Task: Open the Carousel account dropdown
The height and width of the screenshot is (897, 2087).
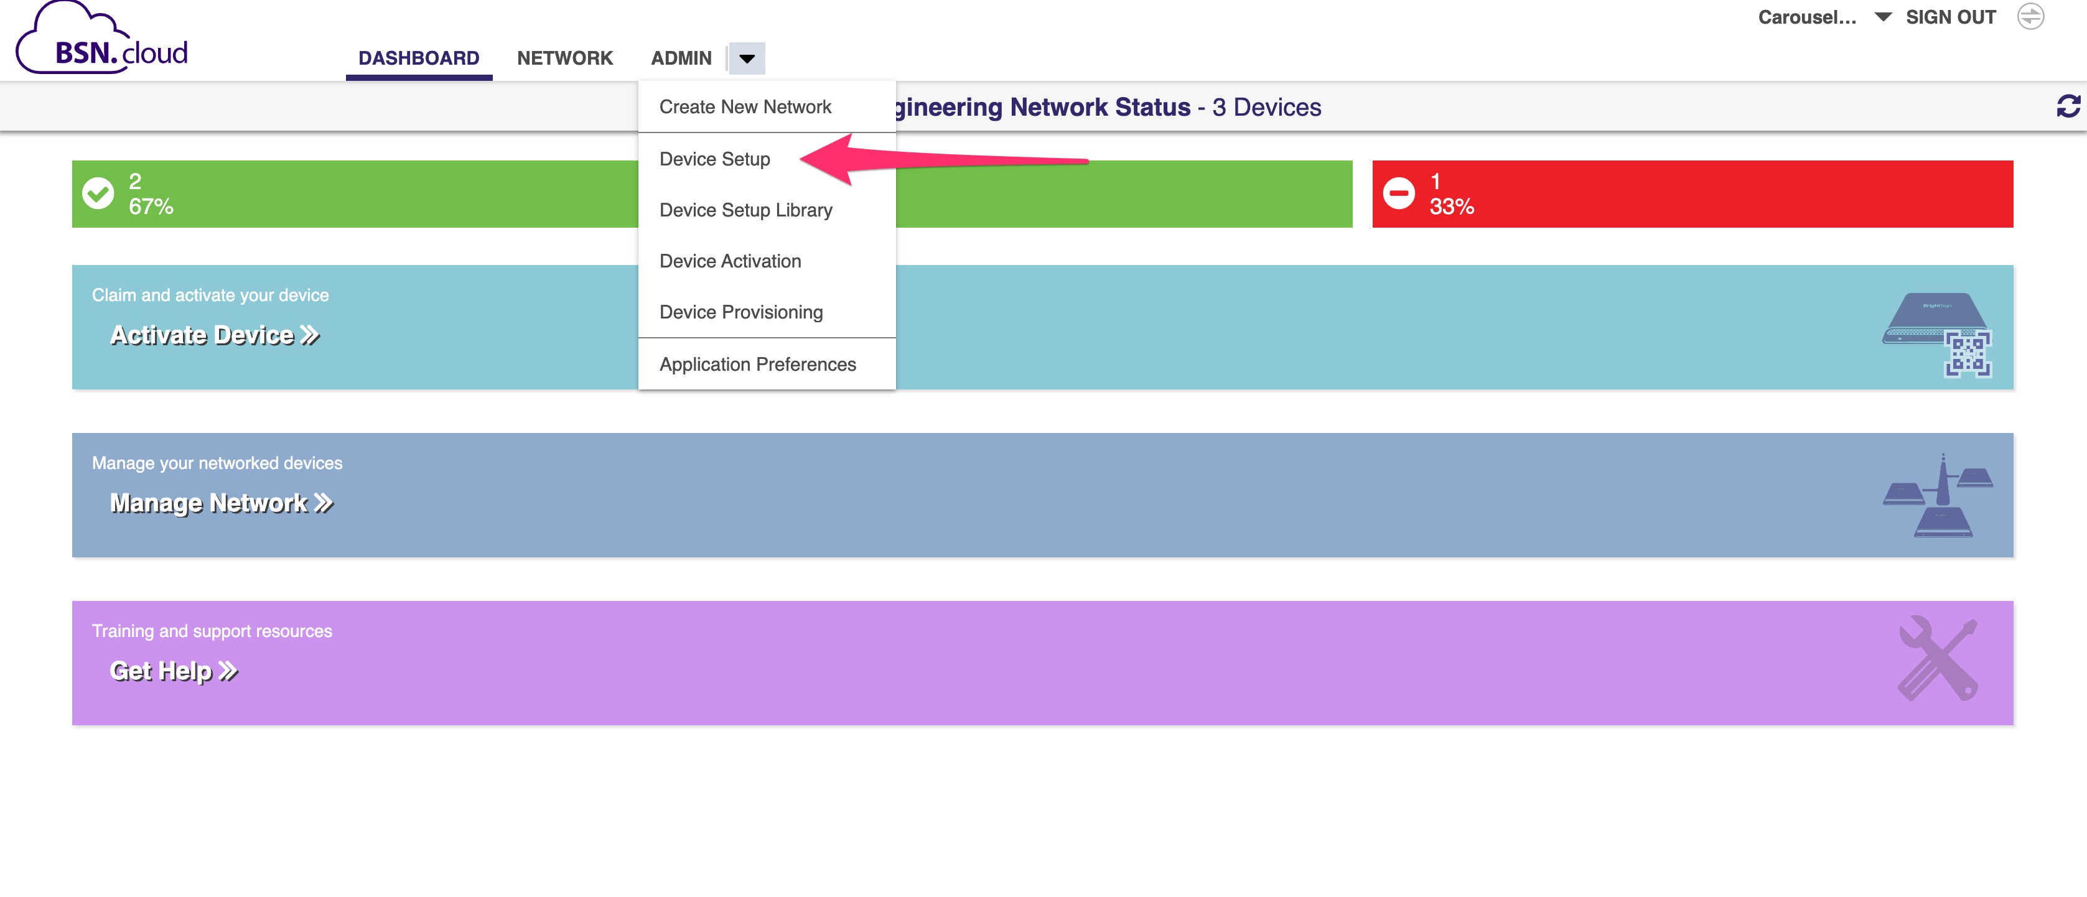Action: pyautogui.click(x=1882, y=16)
